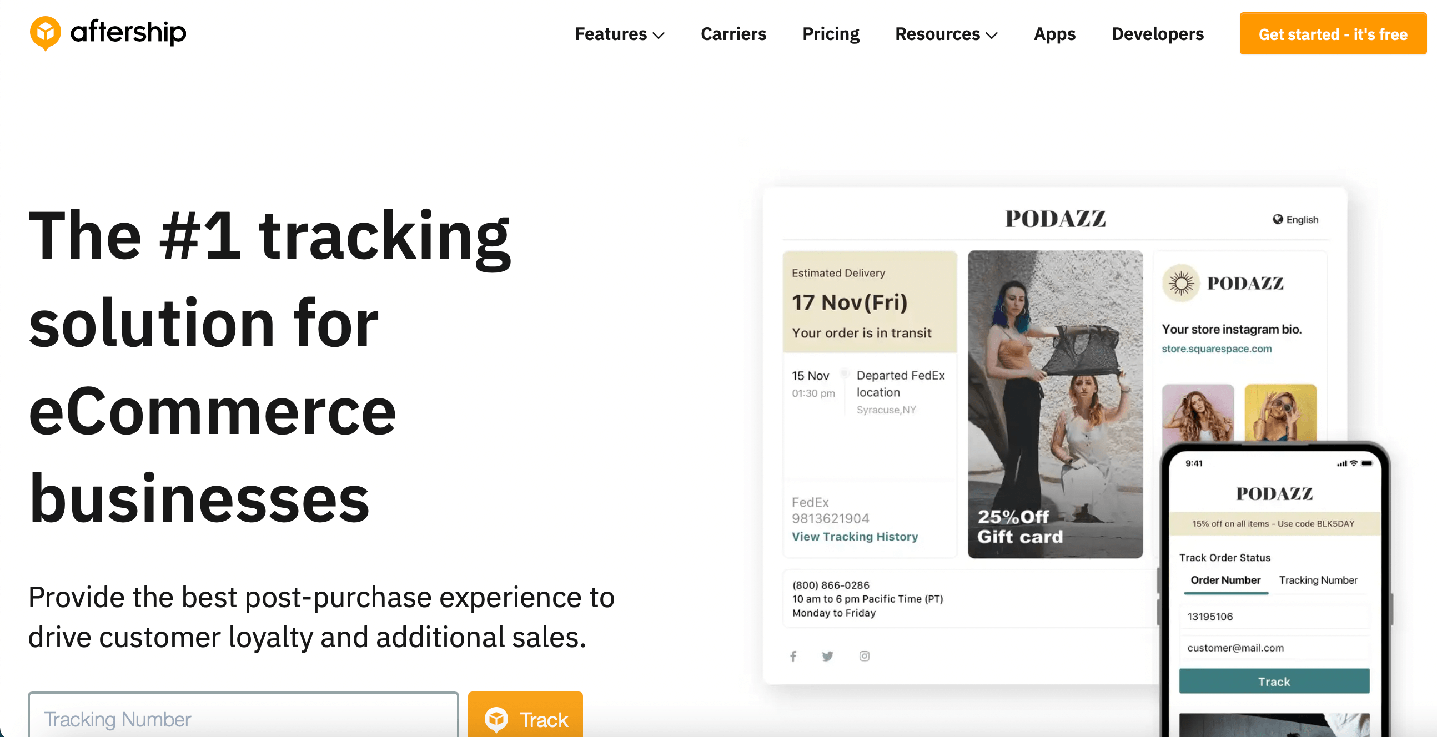
Task: Navigate to the Pricing page
Action: [x=830, y=33]
